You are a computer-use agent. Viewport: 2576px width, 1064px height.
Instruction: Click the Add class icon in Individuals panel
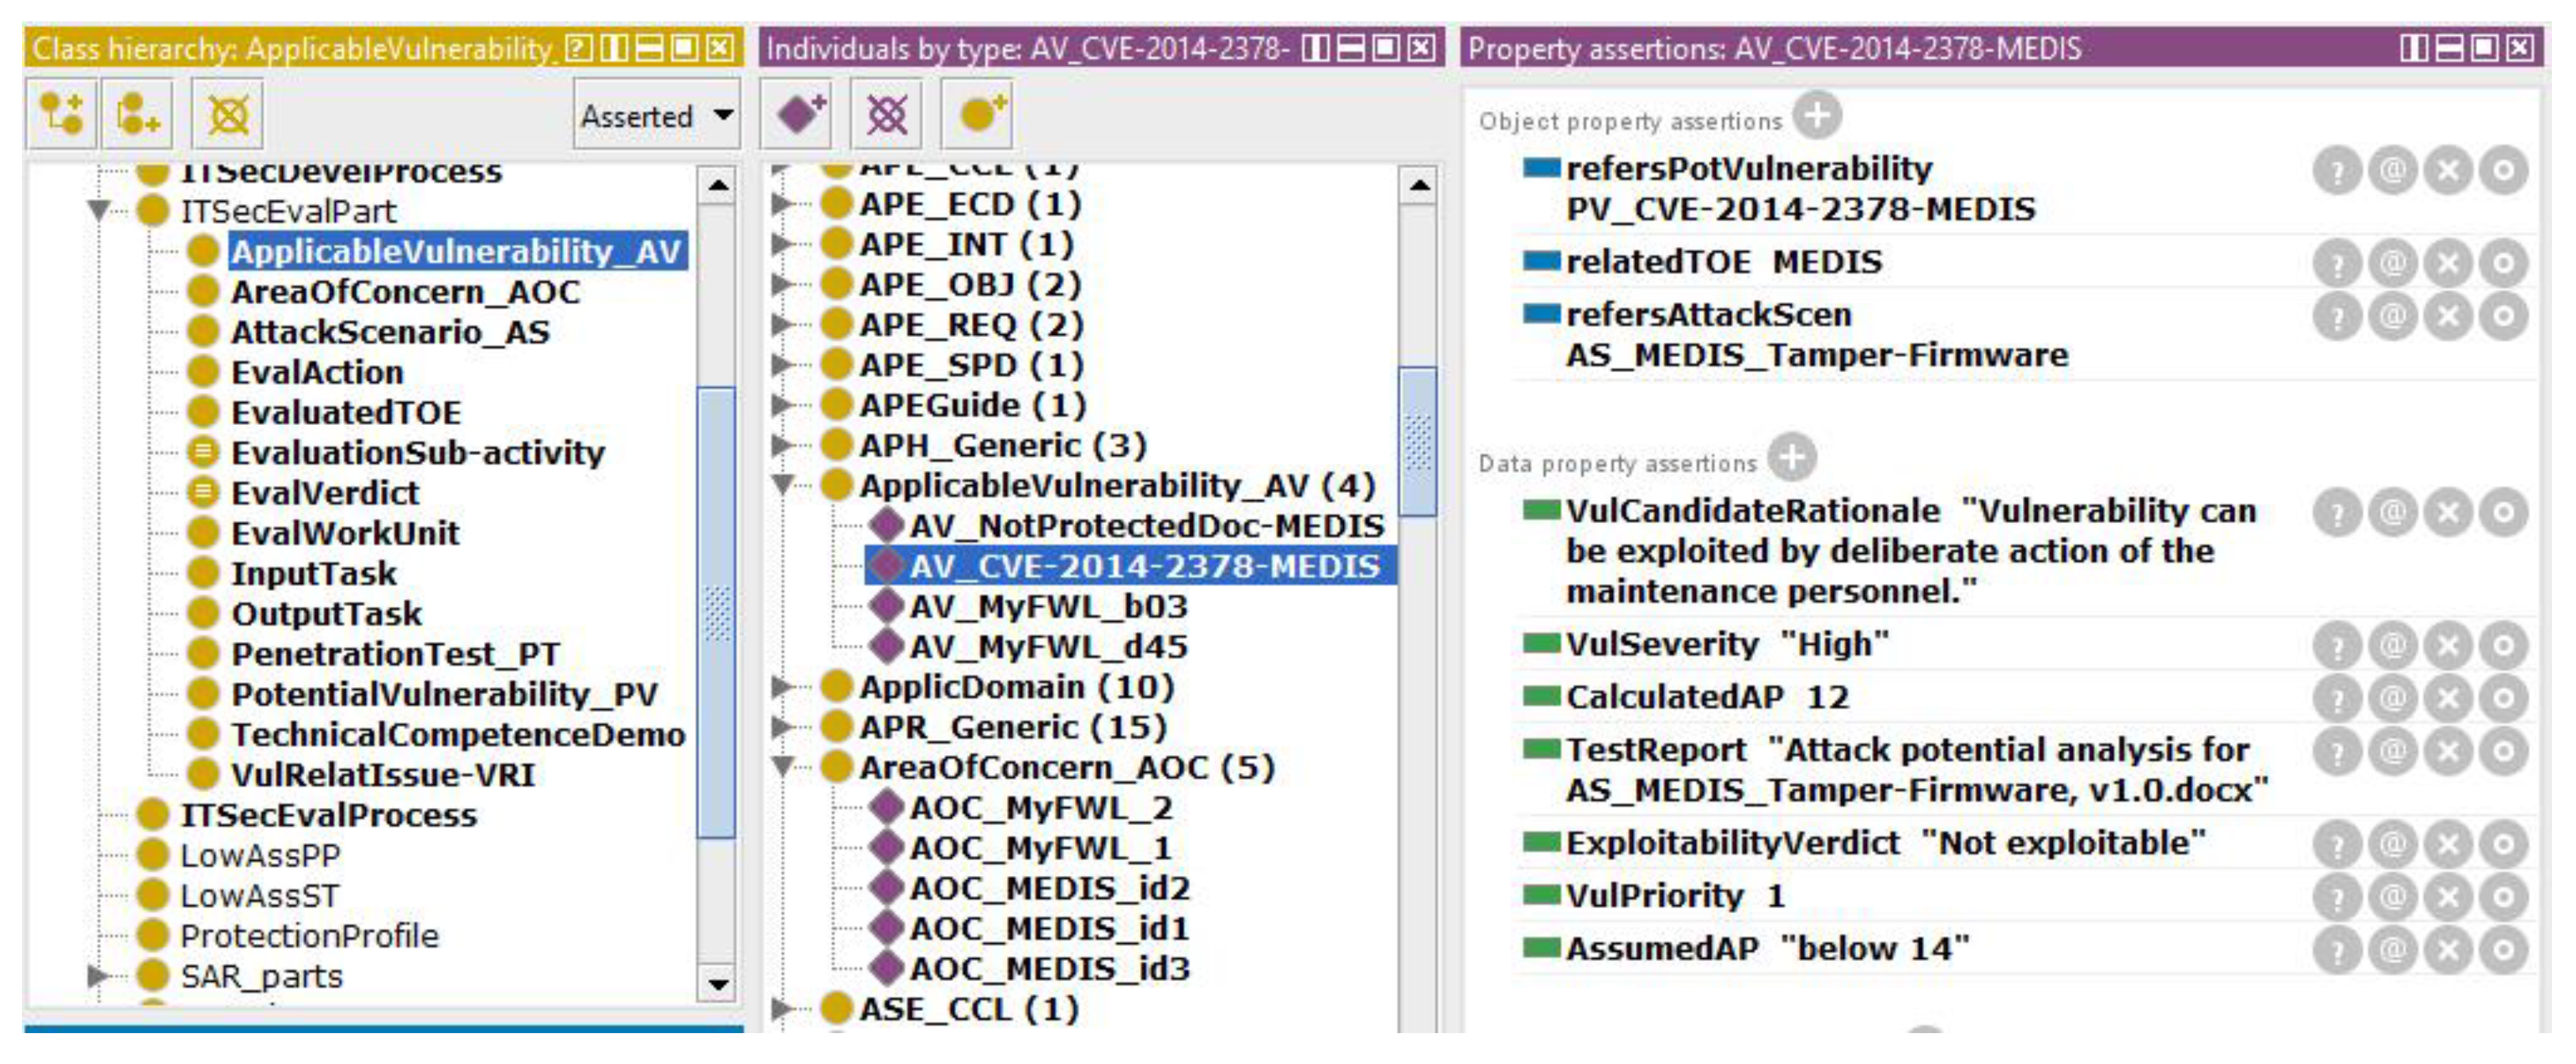tap(977, 114)
